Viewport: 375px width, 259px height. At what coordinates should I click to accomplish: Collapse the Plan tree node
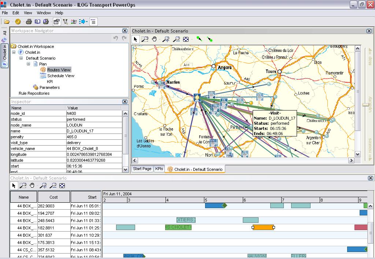click(x=29, y=64)
